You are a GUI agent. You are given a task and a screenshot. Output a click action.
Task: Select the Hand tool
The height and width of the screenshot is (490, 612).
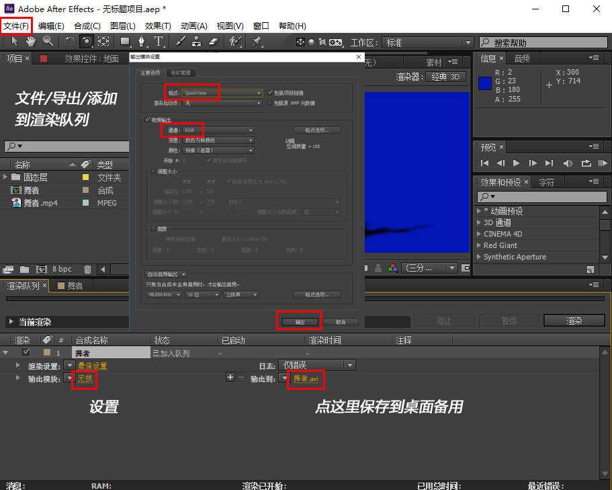tap(31, 41)
